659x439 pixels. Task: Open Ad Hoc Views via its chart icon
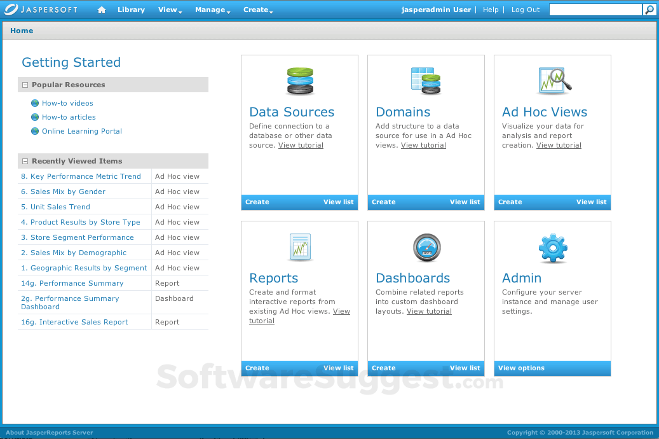(552, 80)
